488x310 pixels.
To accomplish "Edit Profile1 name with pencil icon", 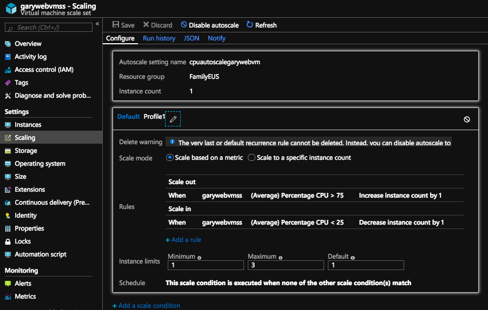I will [x=173, y=119].
